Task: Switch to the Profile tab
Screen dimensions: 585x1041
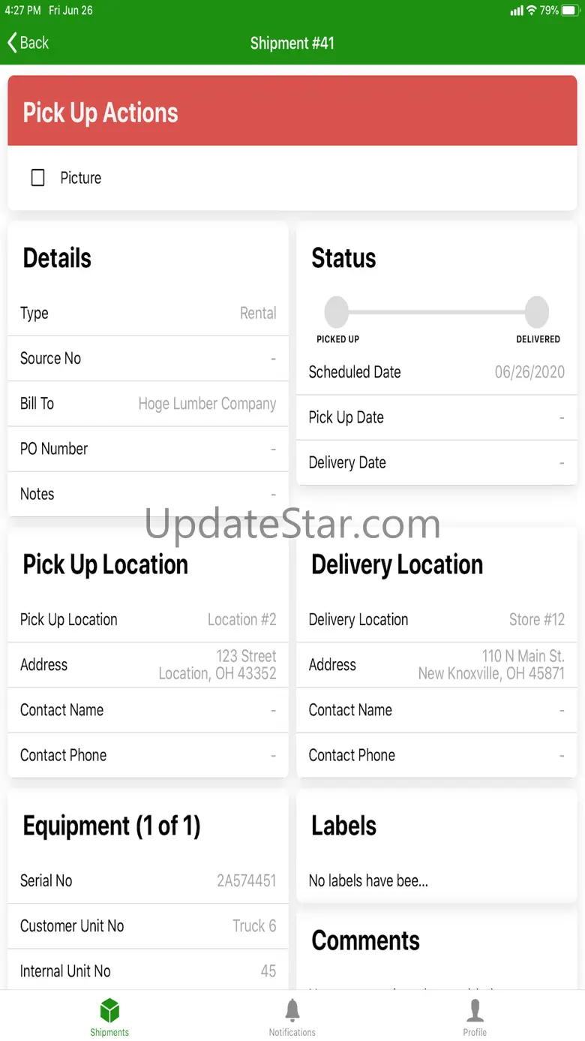Action: tap(475, 1016)
